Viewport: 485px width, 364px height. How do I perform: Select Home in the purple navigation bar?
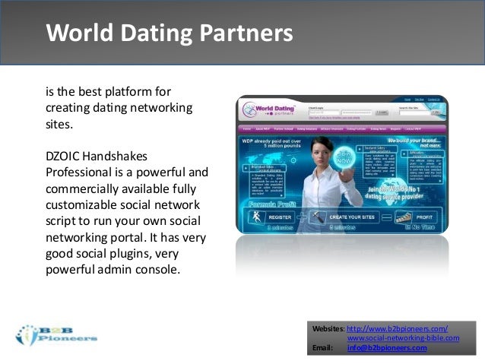(x=247, y=129)
